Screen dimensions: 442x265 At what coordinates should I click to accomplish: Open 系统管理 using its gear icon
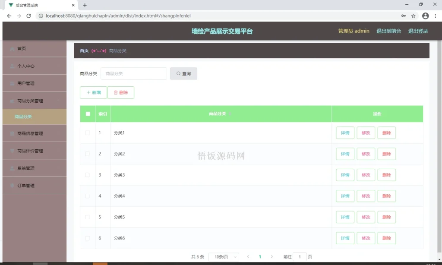[12, 168]
